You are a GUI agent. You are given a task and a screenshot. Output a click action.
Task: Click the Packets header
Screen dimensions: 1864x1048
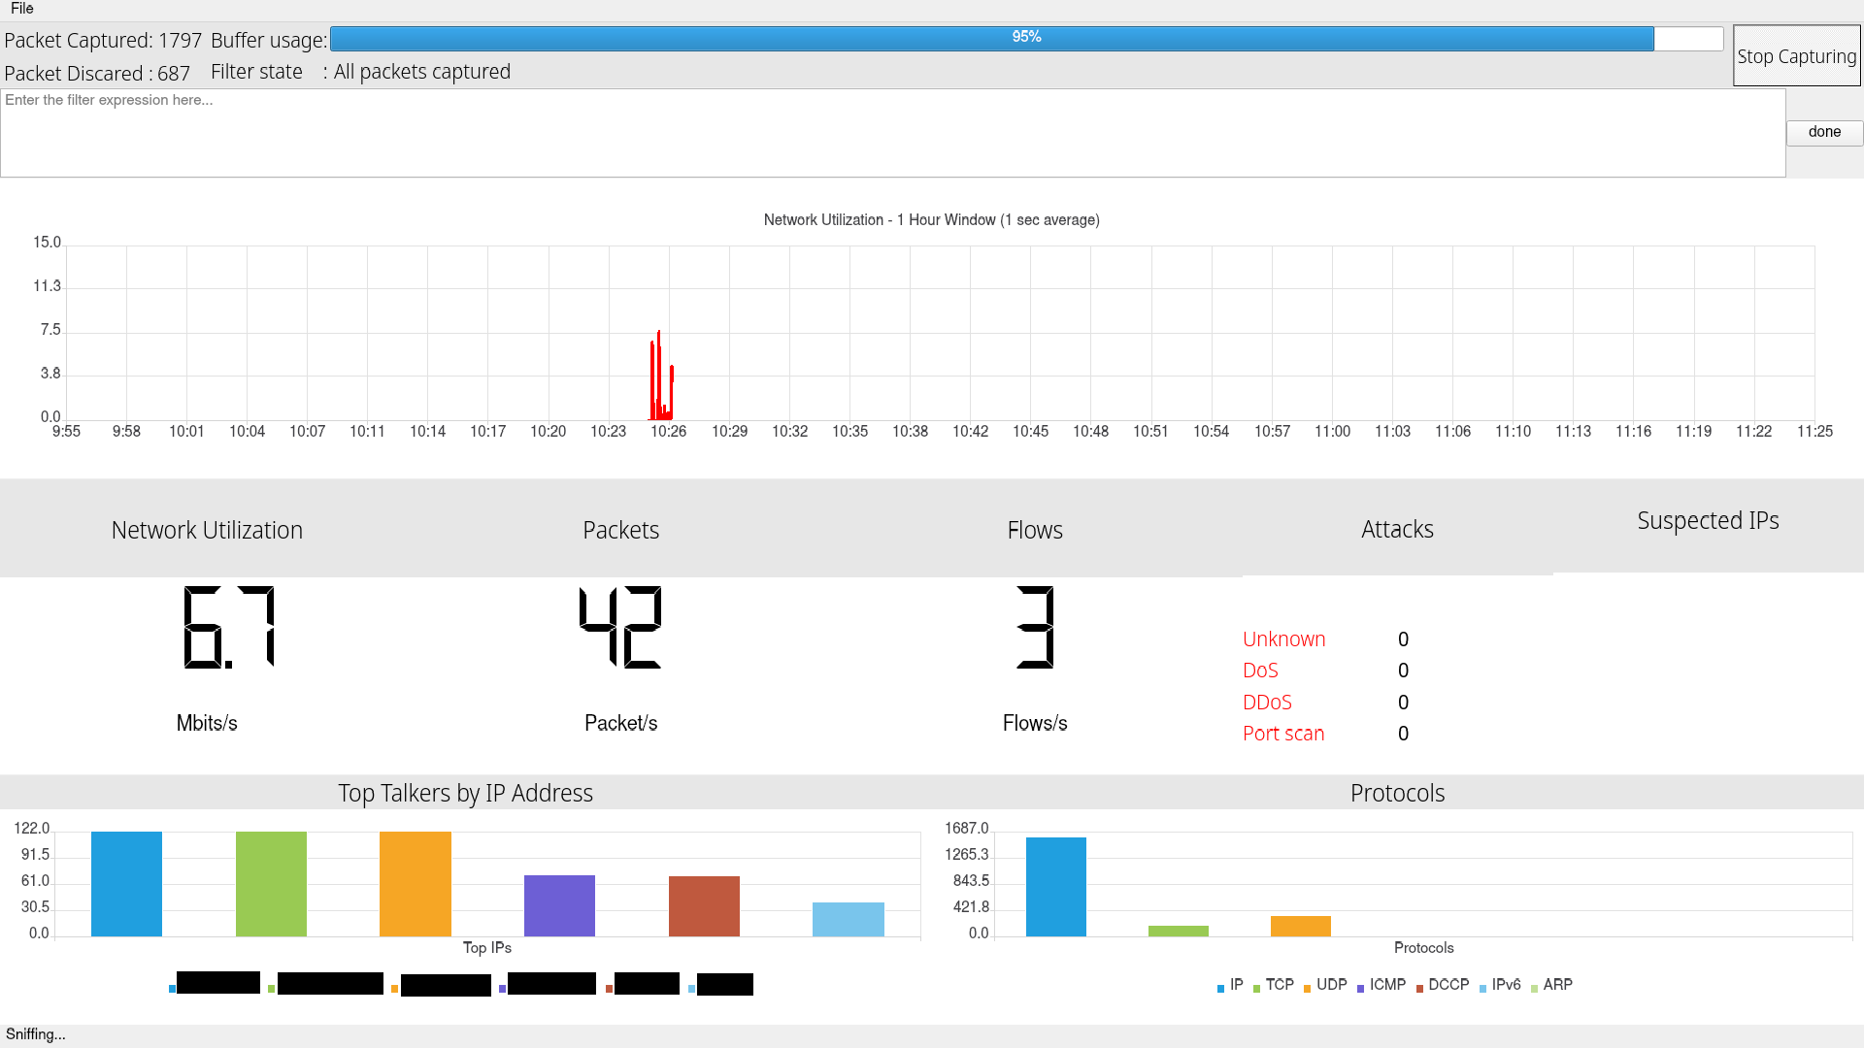[620, 531]
